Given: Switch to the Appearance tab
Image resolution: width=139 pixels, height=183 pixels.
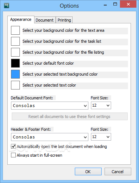Looking at the screenshot, I should (21, 19).
